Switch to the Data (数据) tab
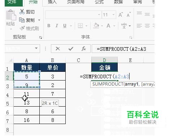 pos(118,3)
